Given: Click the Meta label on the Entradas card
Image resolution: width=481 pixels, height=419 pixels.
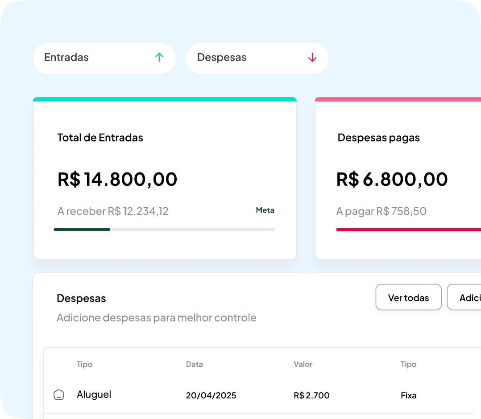Looking at the screenshot, I should pyautogui.click(x=265, y=210).
